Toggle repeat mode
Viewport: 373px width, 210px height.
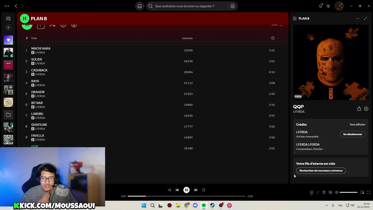point(204,190)
